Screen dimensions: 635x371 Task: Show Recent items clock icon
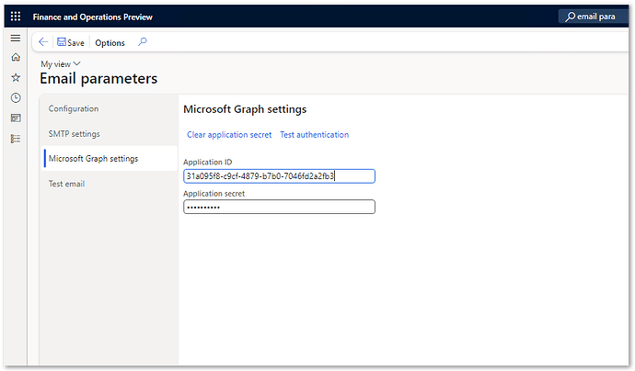pyautogui.click(x=16, y=97)
